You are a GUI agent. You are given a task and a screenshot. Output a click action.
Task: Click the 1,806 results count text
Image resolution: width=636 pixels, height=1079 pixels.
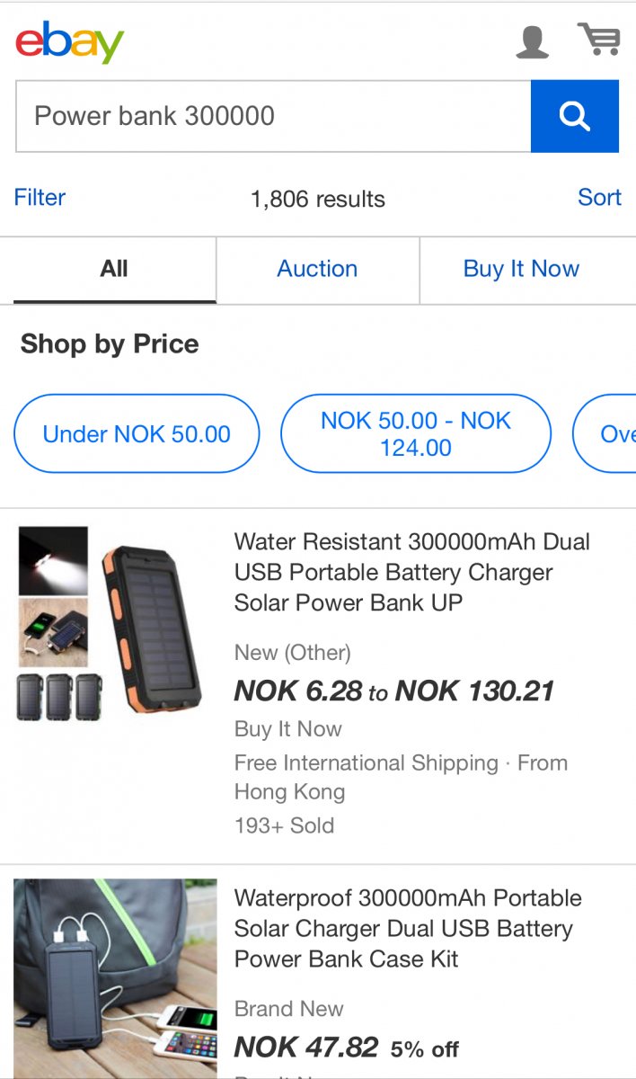point(318,200)
